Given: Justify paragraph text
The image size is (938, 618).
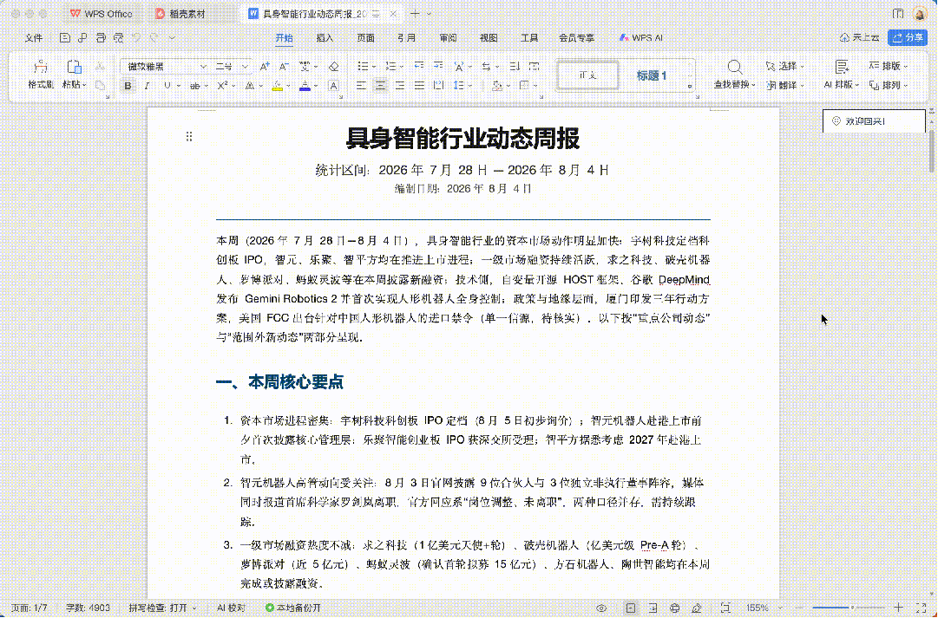Looking at the screenshot, I should 419,86.
